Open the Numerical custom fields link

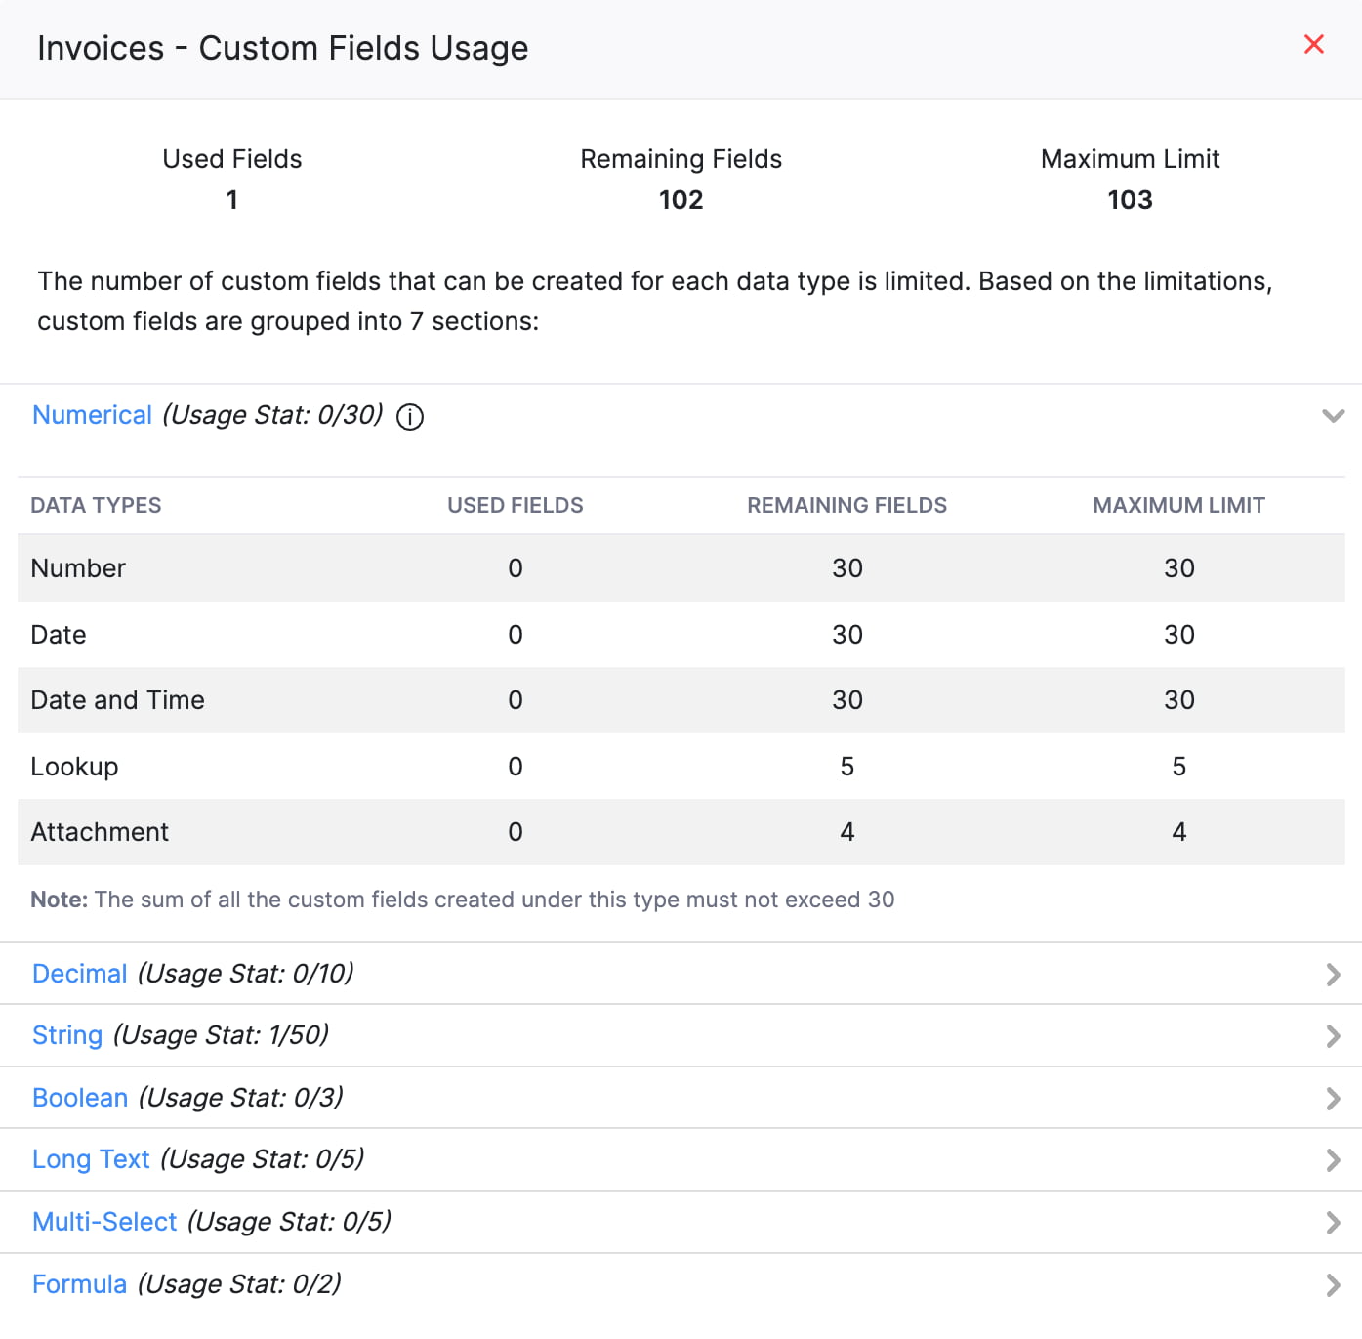click(92, 414)
